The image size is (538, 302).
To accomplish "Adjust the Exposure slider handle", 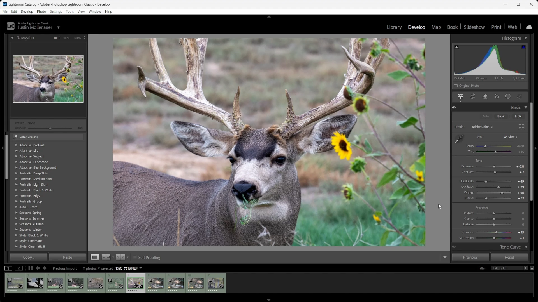I will tap(494, 167).
